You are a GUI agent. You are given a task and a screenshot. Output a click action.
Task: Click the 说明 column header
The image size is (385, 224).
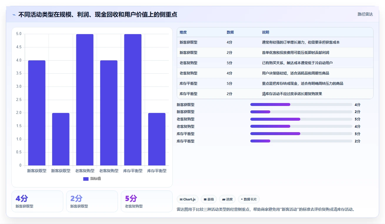coord(266,32)
